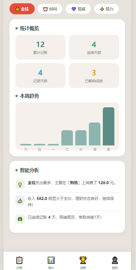This screenshot has height=270, width=136.
Task: Switch to the 情感 category tab
Action: (78, 9)
